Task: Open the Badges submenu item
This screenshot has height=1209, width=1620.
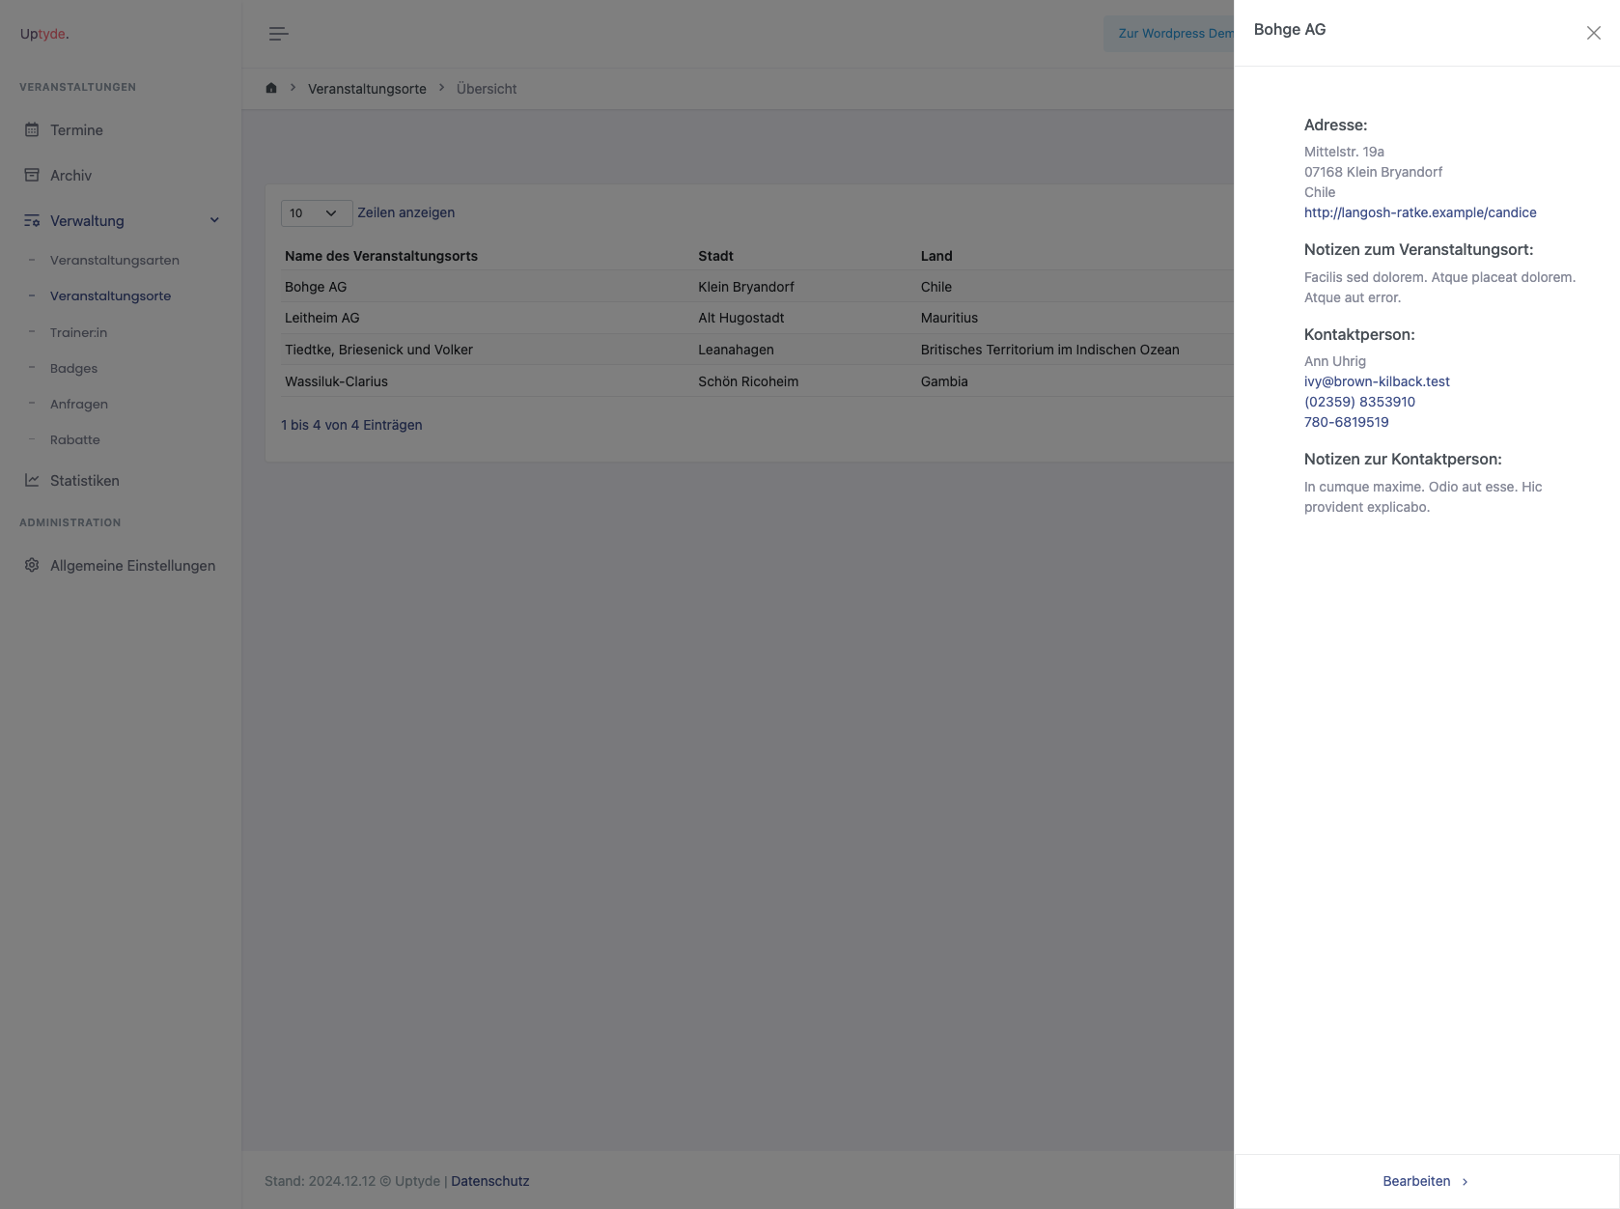Action: tap(73, 369)
